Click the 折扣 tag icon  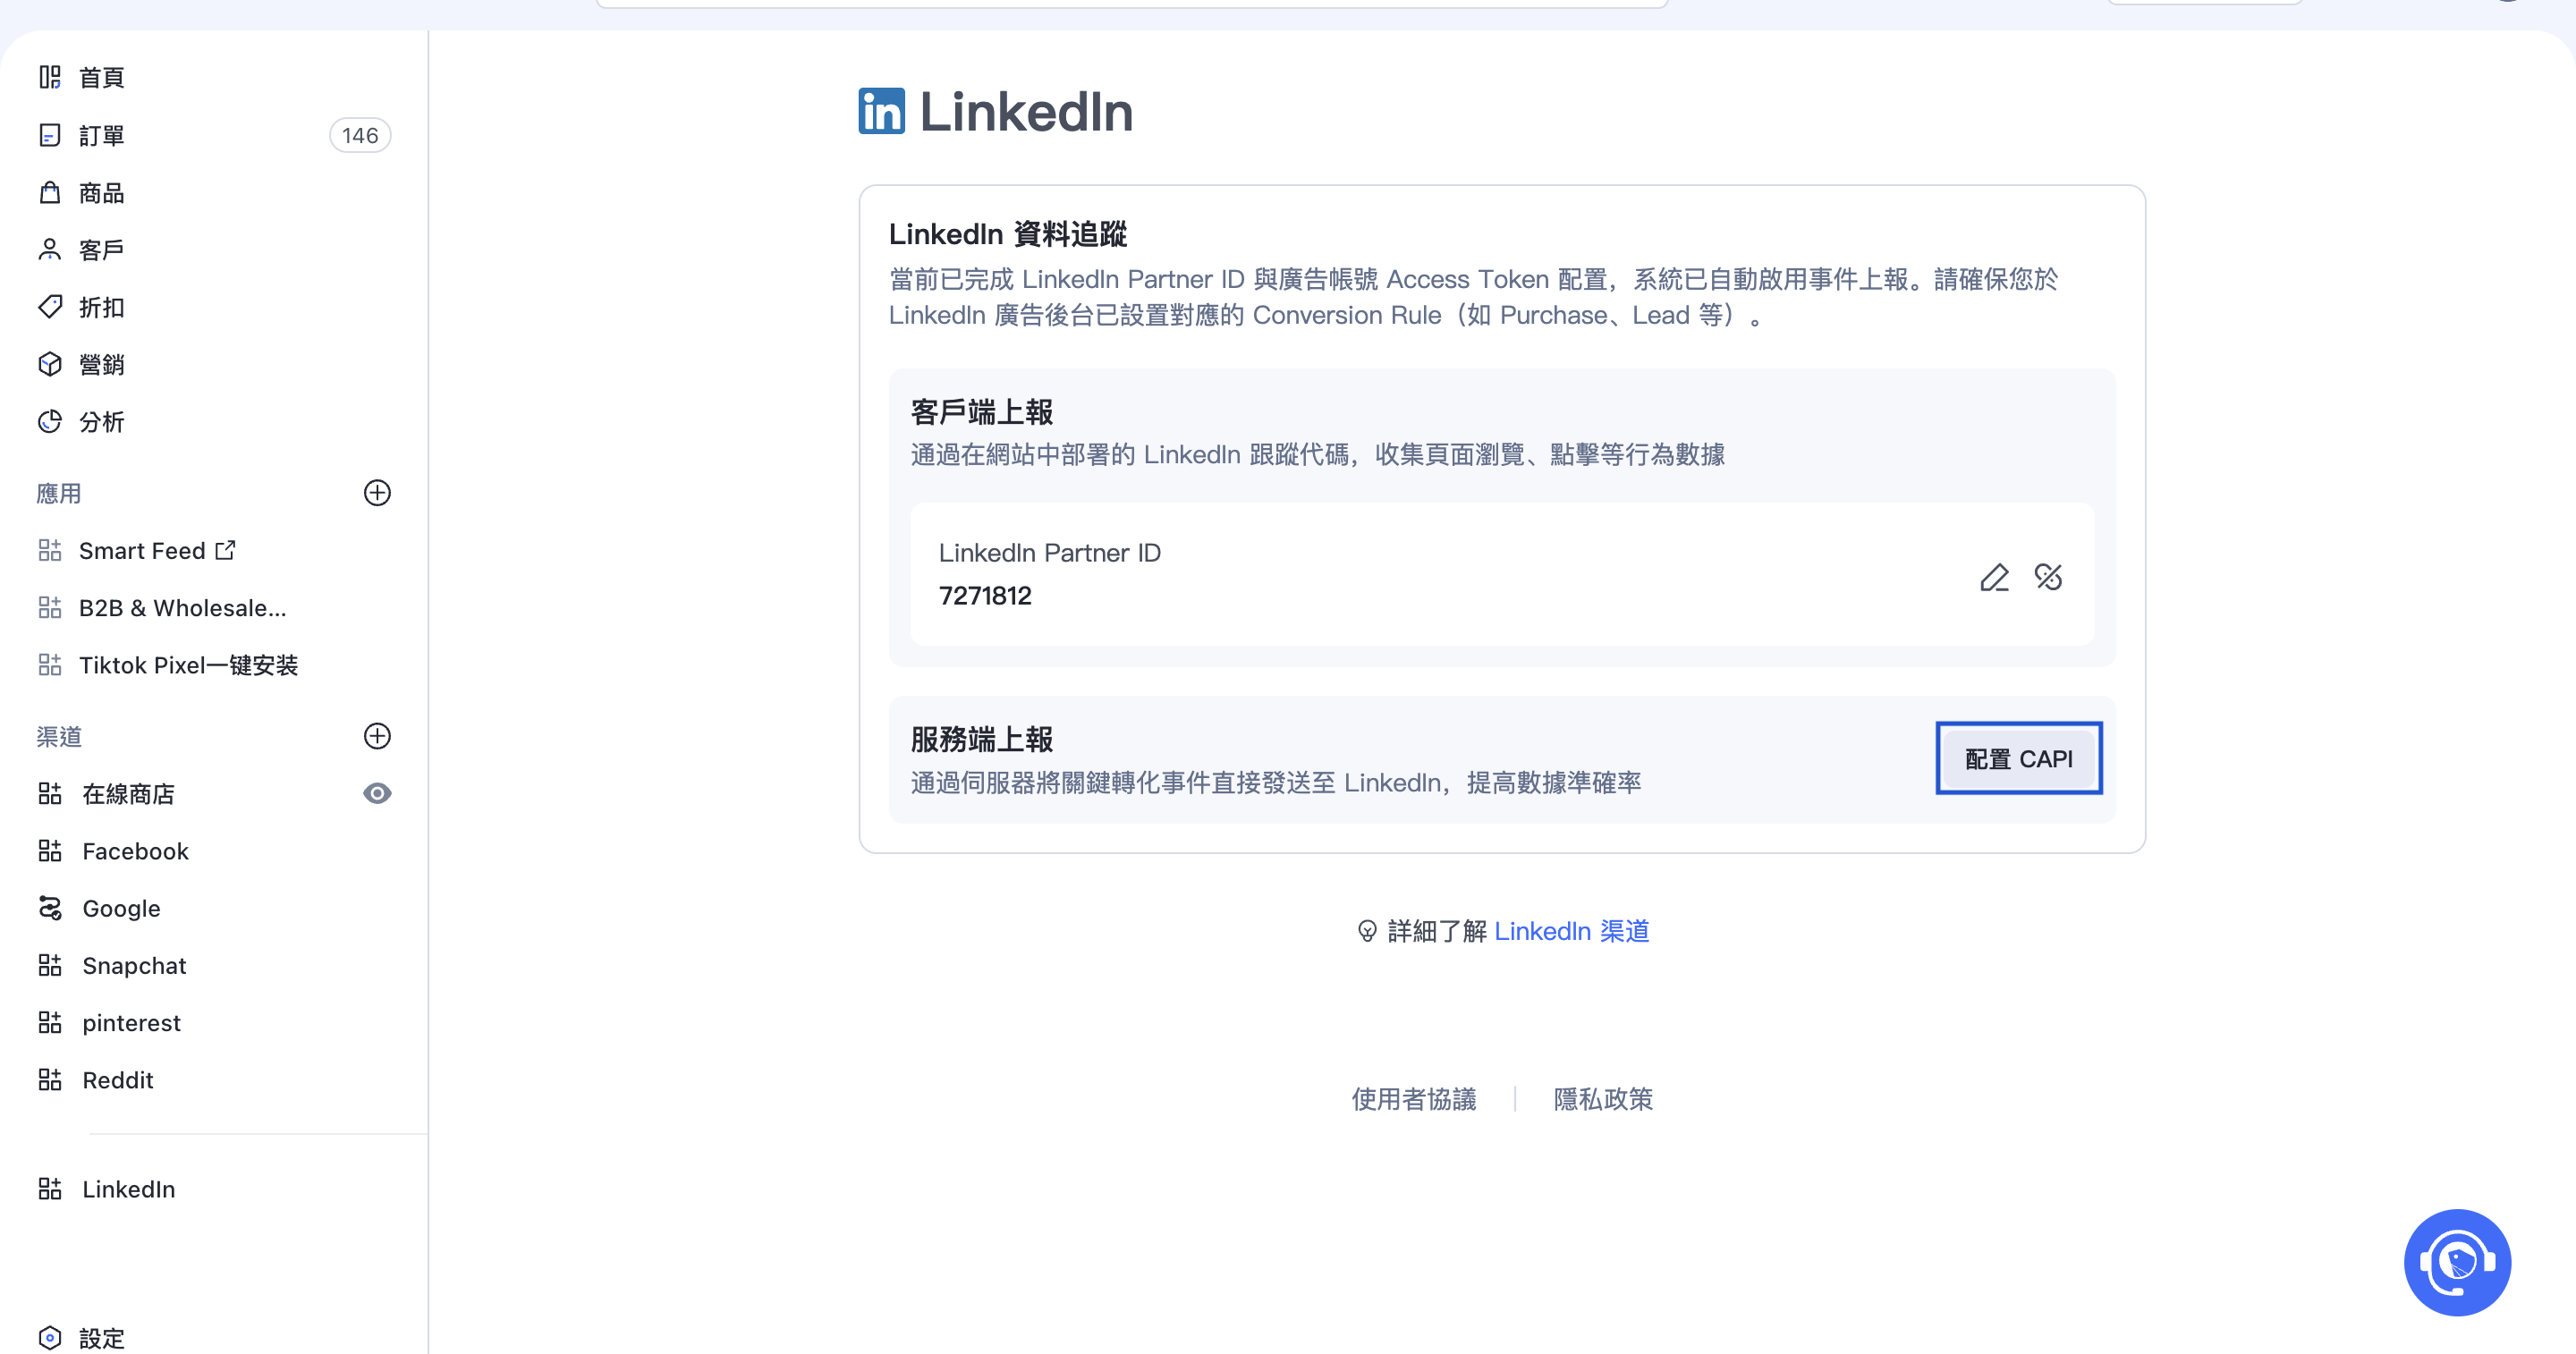(x=50, y=307)
